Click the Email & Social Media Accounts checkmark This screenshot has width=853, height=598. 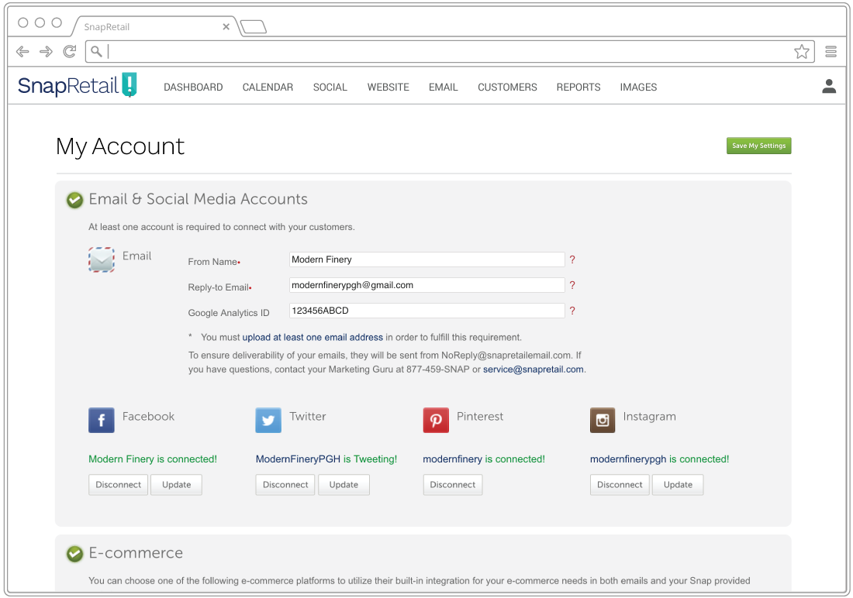coord(74,200)
